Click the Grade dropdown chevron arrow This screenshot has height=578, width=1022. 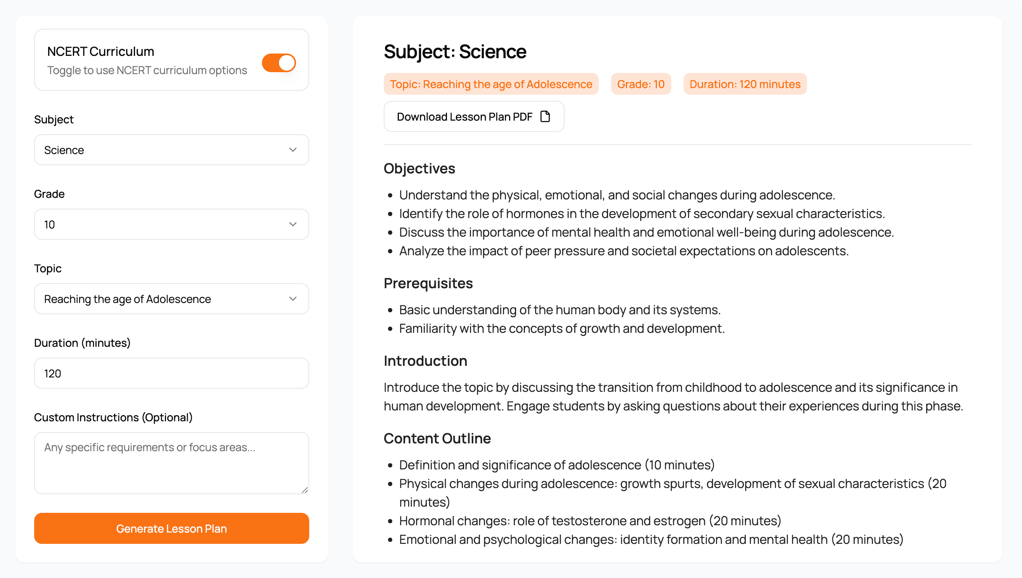[293, 224]
